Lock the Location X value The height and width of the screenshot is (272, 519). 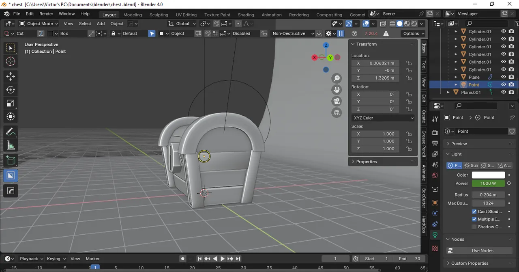click(x=409, y=63)
